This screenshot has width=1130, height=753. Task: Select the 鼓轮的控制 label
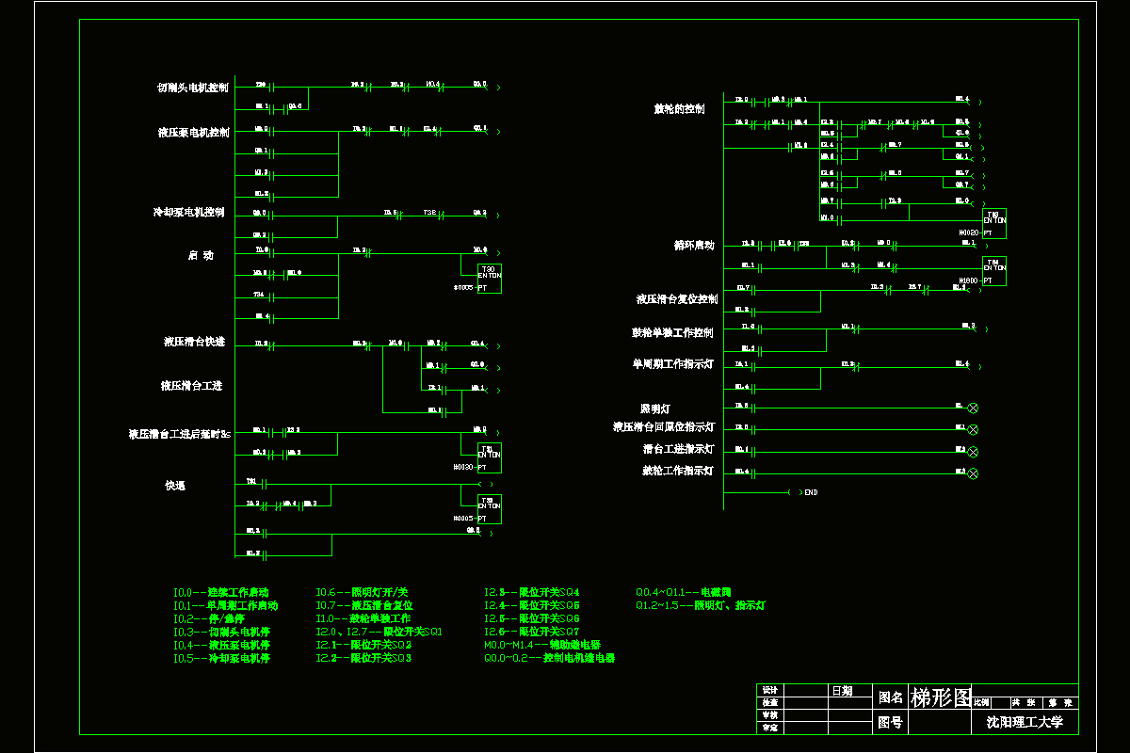pyautogui.click(x=679, y=109)
